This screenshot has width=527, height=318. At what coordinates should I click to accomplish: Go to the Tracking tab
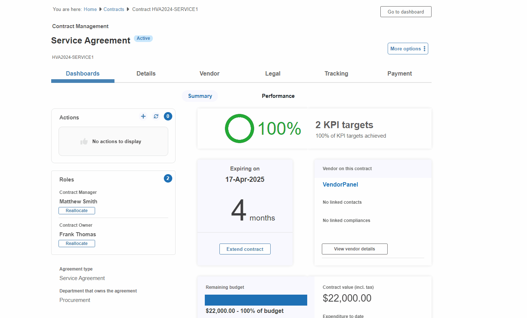click(336, 74)
